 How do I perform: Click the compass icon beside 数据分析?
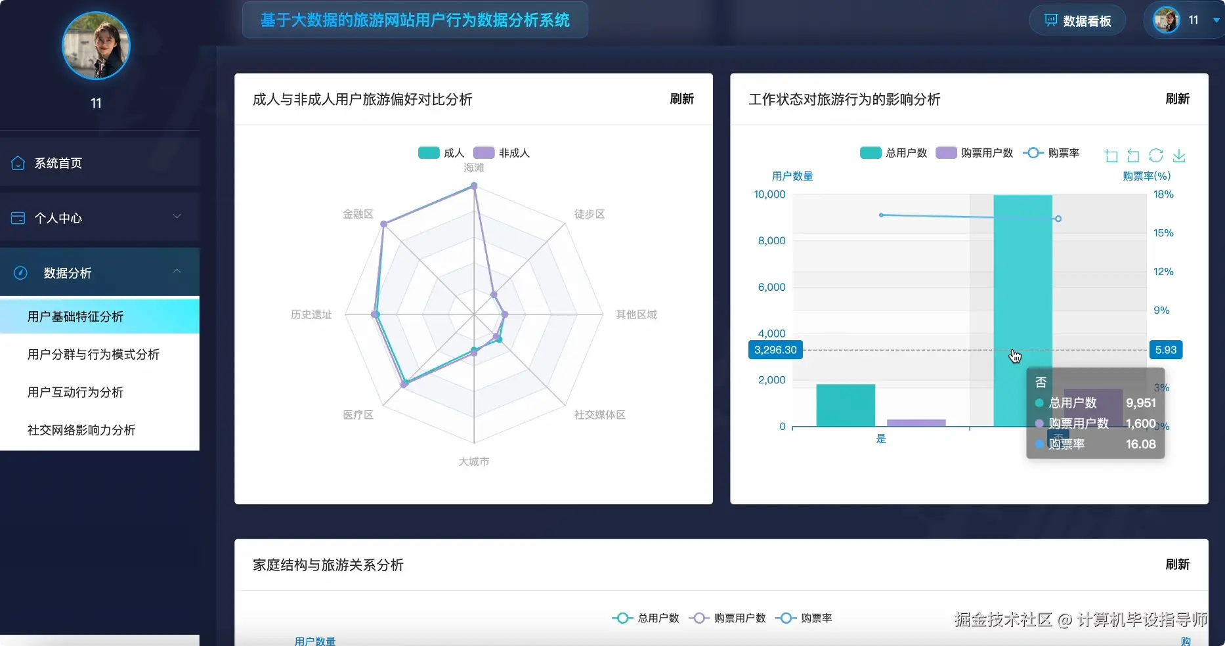coord(20,273)
